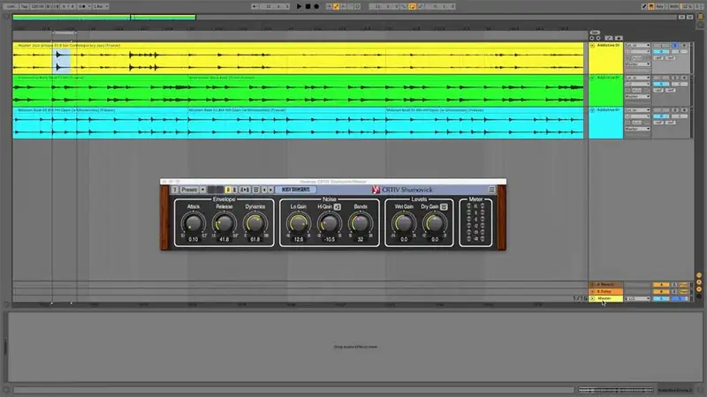Click the arrangement overview bar
707x397 pixels.
(345, 17)
